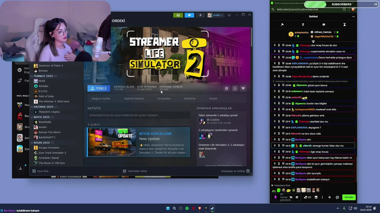Click chat moderation hammer icon
This screenshot has height=213, width=380.
coord(282,25)
